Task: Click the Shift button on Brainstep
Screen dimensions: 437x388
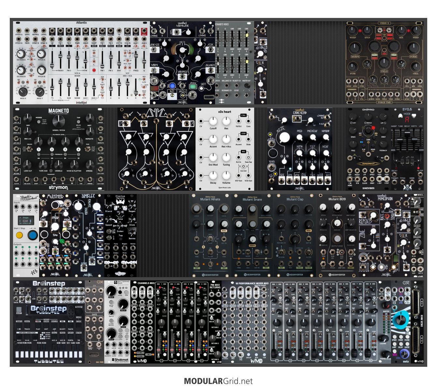Action: pyautogui.click(x=19, y=309)
